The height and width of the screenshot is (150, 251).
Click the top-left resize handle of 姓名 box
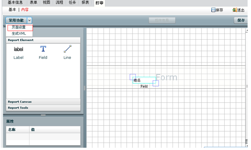[x=133, y=77]
